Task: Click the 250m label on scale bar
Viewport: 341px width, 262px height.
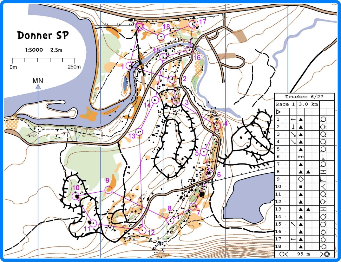Action: point(74,67)
